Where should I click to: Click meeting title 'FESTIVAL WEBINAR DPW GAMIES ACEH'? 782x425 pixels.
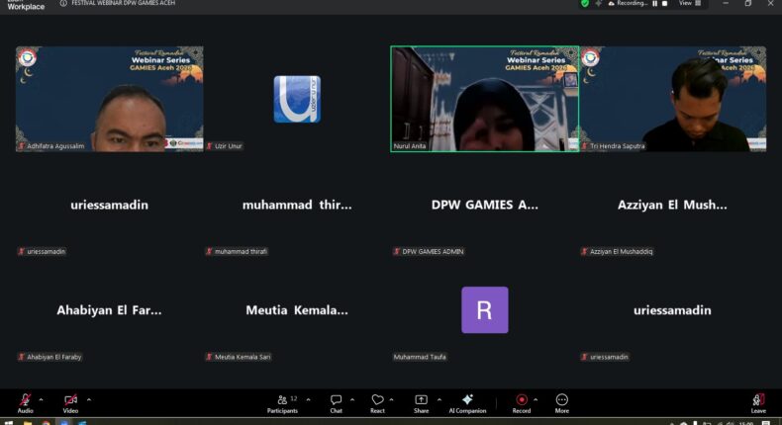[x=123, y=3]
